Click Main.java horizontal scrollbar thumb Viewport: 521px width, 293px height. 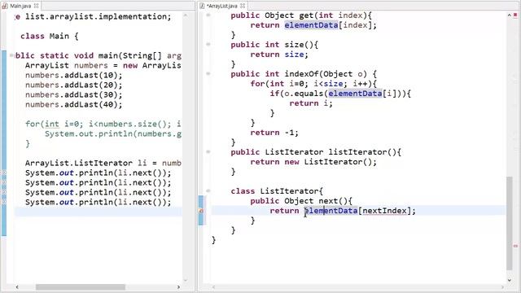pyautogui.click(x=81, y=286)
